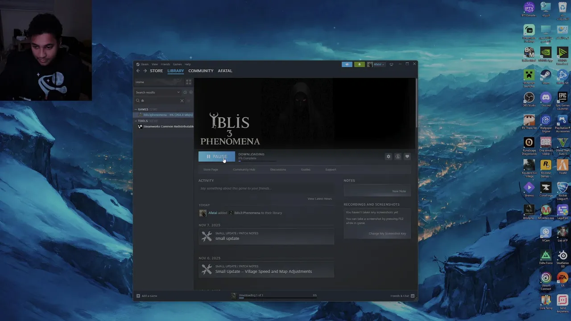Open Village Speed and Map Adjustments update
This screenshot has height=321, width=571.
(266, 269)
